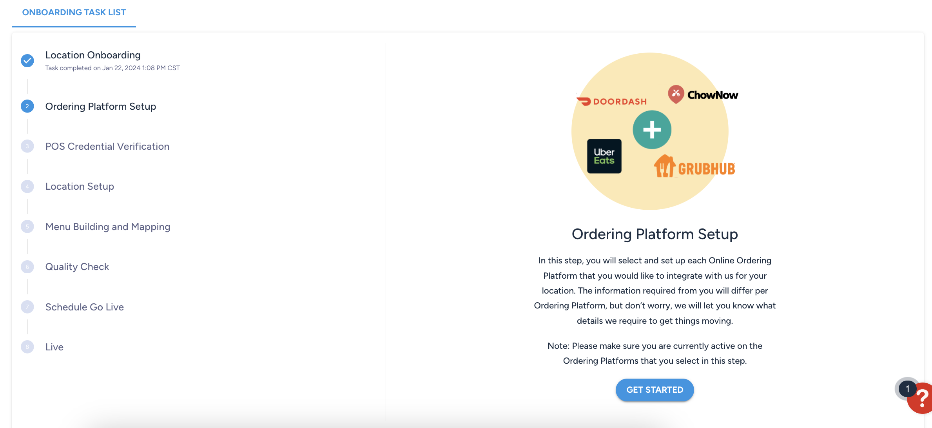The height and width of the screenshot is (428, 932).
Task: Click the blue checkmark on Location Onboarding
Action: point(27,60)
